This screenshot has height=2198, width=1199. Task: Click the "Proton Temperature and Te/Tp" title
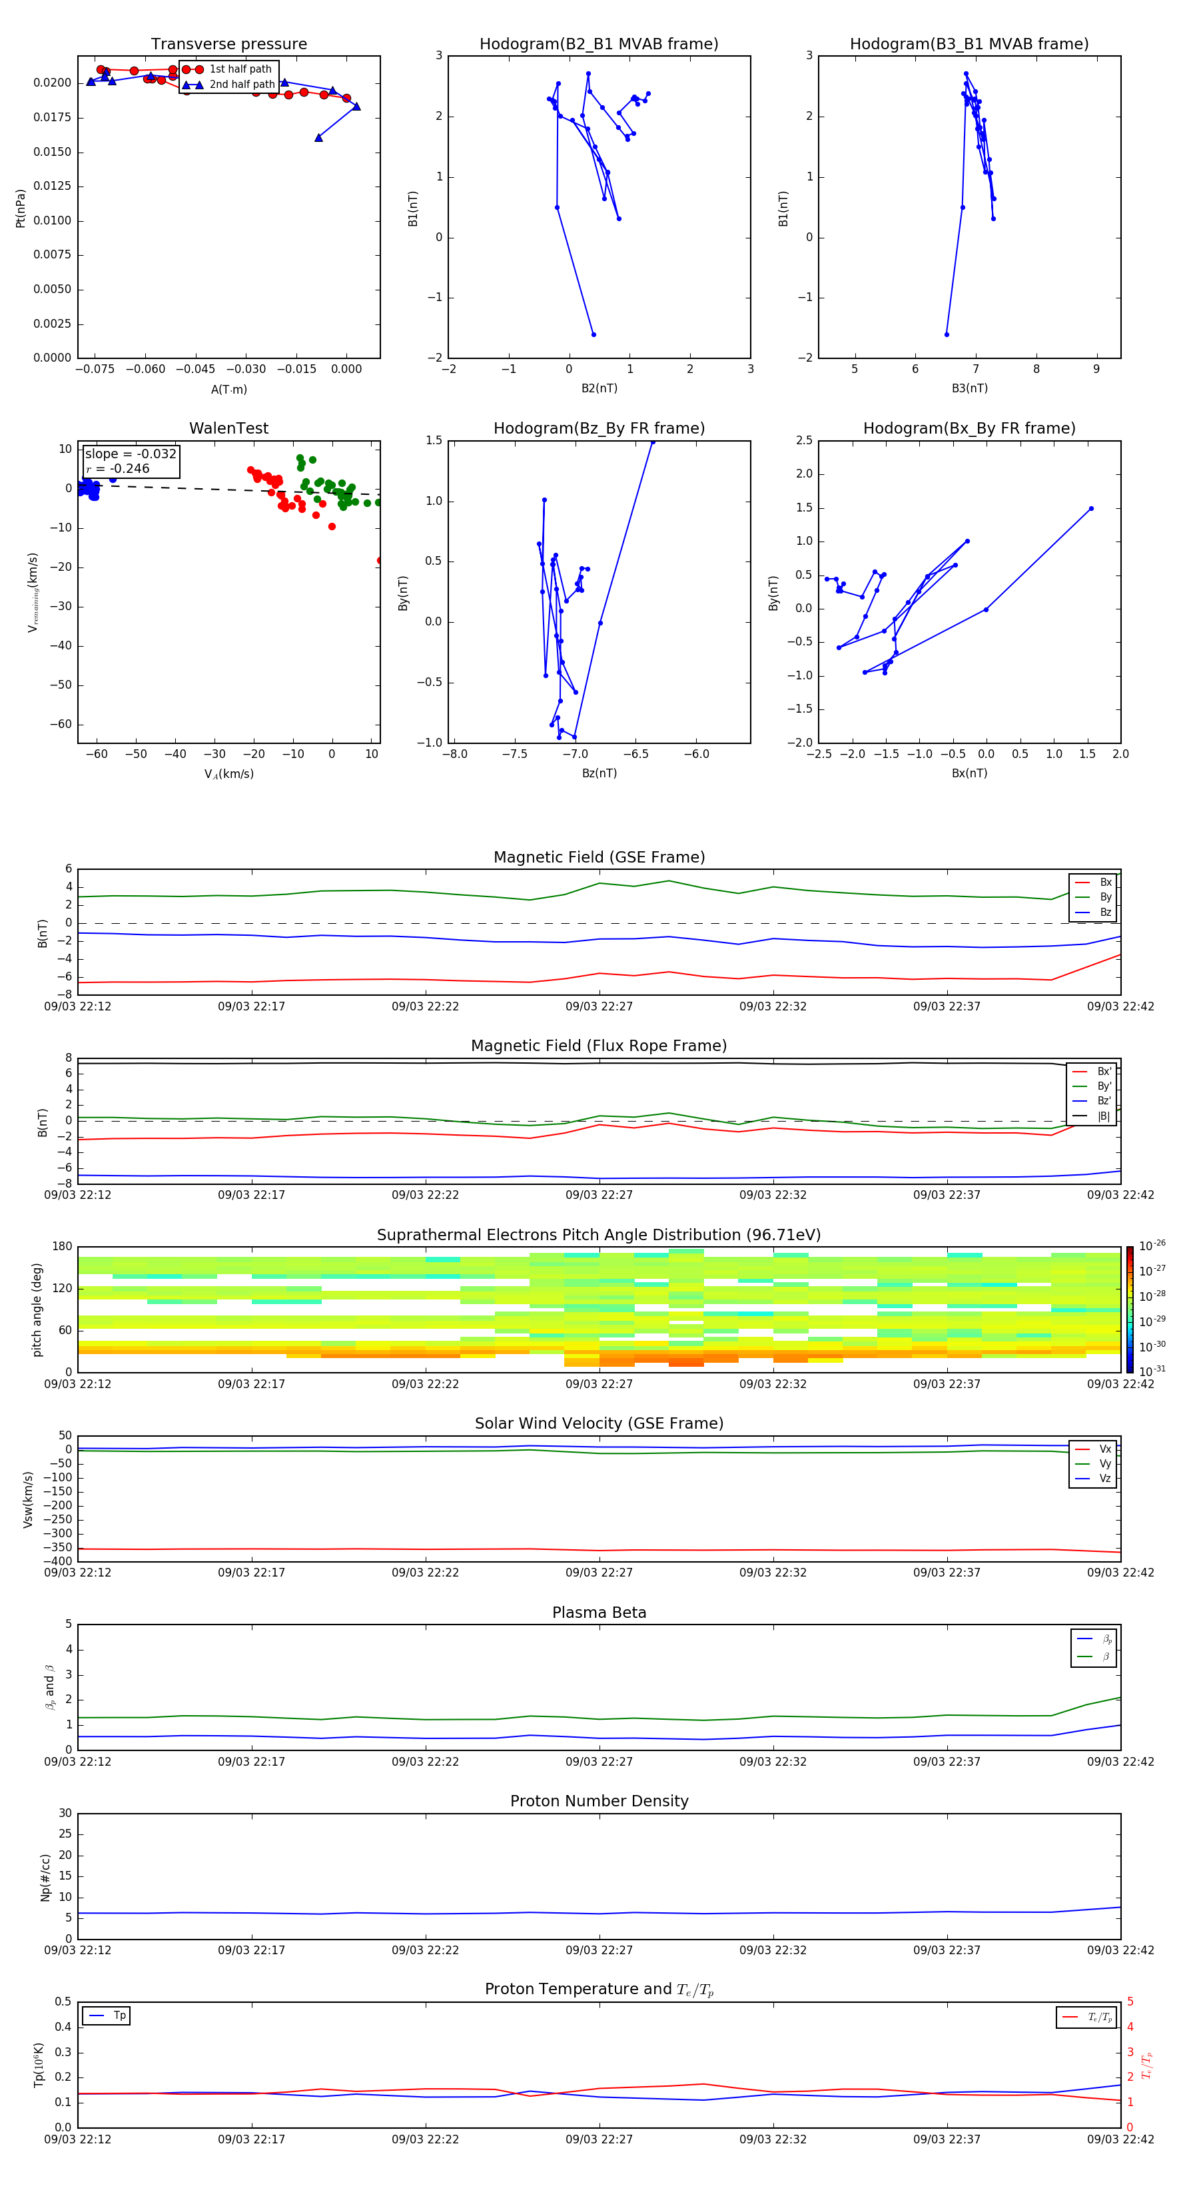pos(599,1990)
